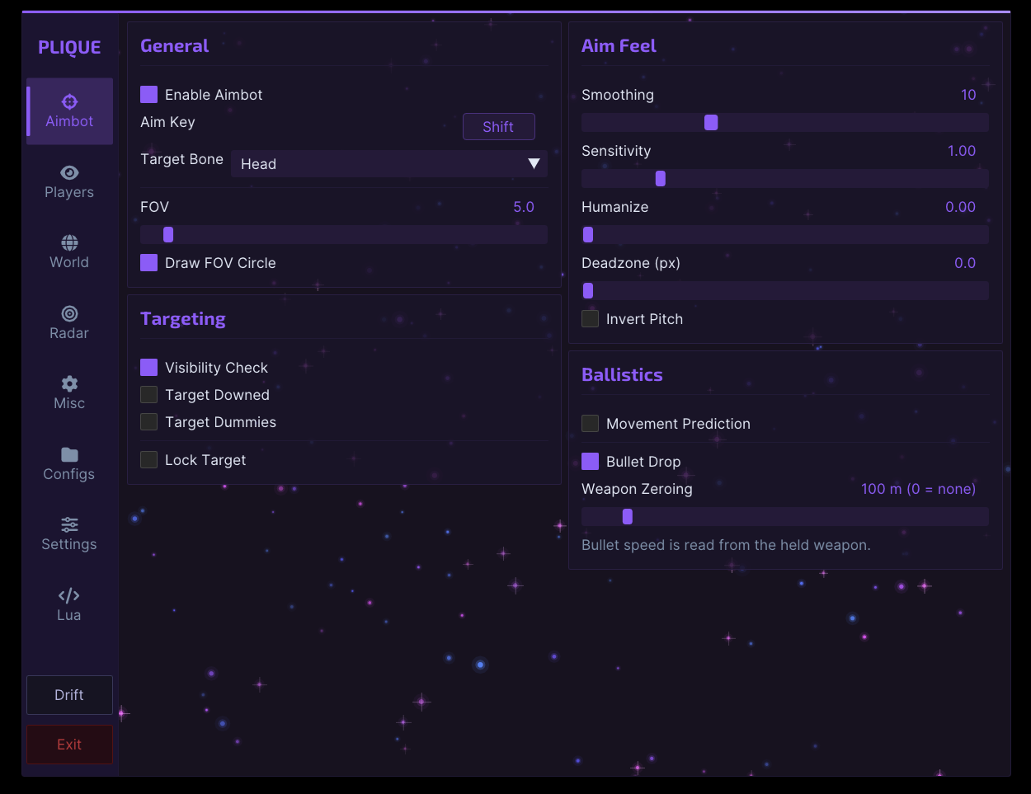Click the FOV slider handle

pos(168,234)
